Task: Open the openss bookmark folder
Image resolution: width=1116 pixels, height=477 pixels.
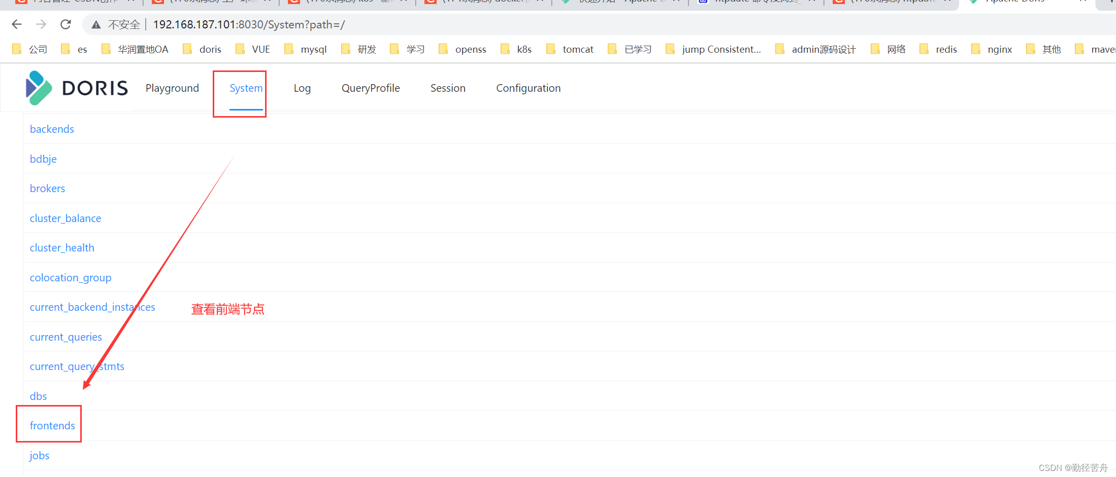Action: point(462,49)
